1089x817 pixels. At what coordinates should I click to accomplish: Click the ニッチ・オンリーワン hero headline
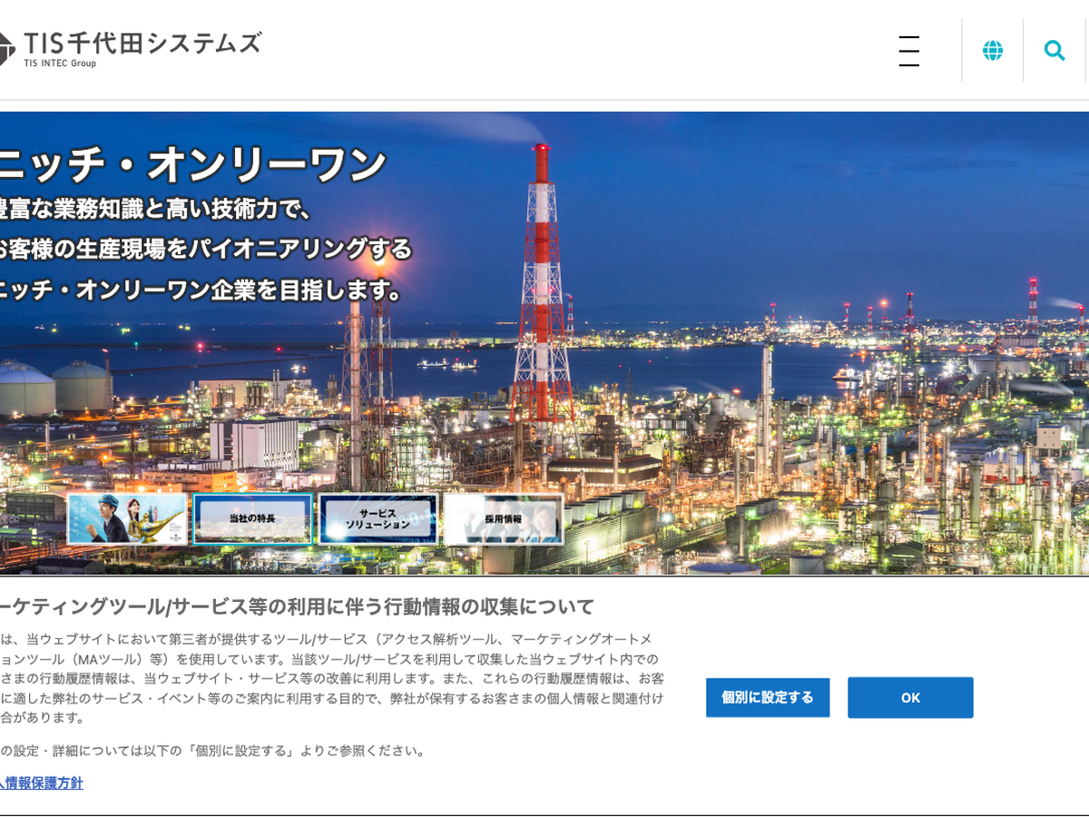tap(193, 166)
